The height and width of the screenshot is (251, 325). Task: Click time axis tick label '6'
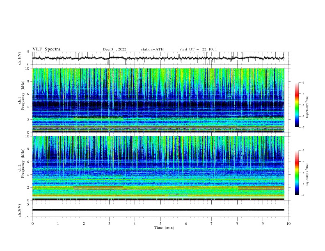(186, 224)
